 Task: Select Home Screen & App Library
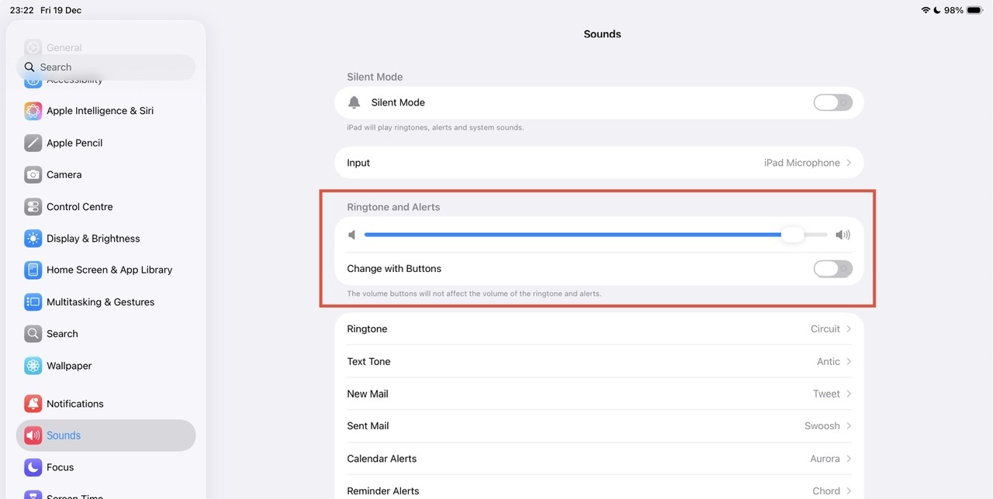[x=109, y=270]
